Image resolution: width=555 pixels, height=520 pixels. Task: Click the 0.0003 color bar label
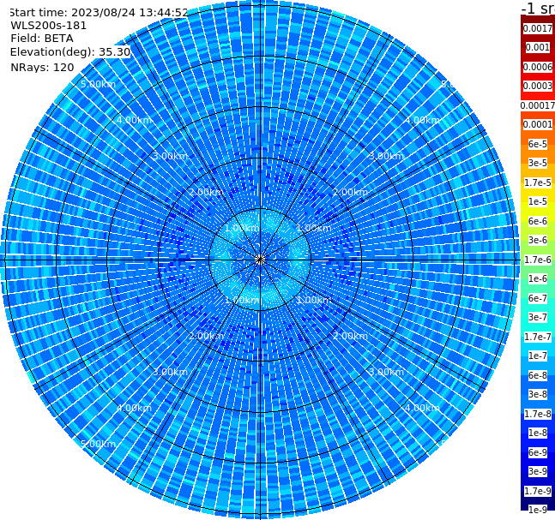pyautogui.click(x=538, y=86)
